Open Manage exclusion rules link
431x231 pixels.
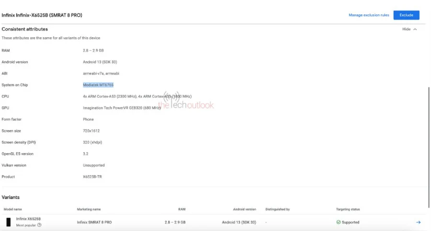[369, 15]
